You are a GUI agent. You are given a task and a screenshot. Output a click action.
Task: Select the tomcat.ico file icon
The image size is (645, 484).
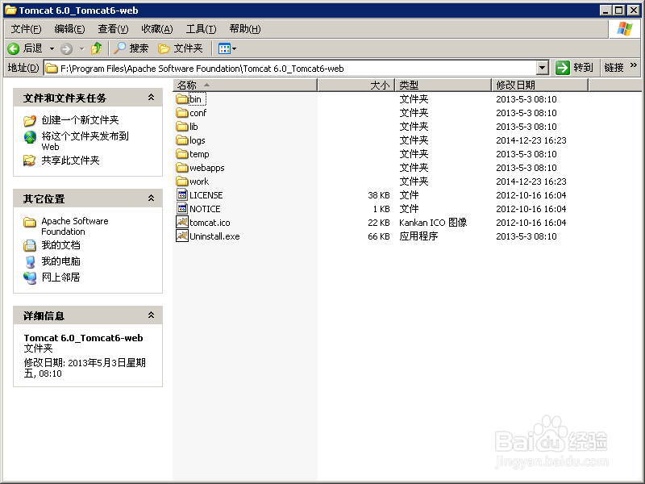pyautogui.click(x=182, y=223)
